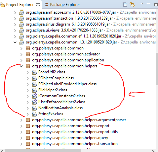This screenshot has width=158, height=152.
Task: Click package icon of helpers.export.utils
Action: [x=28, y=132]
